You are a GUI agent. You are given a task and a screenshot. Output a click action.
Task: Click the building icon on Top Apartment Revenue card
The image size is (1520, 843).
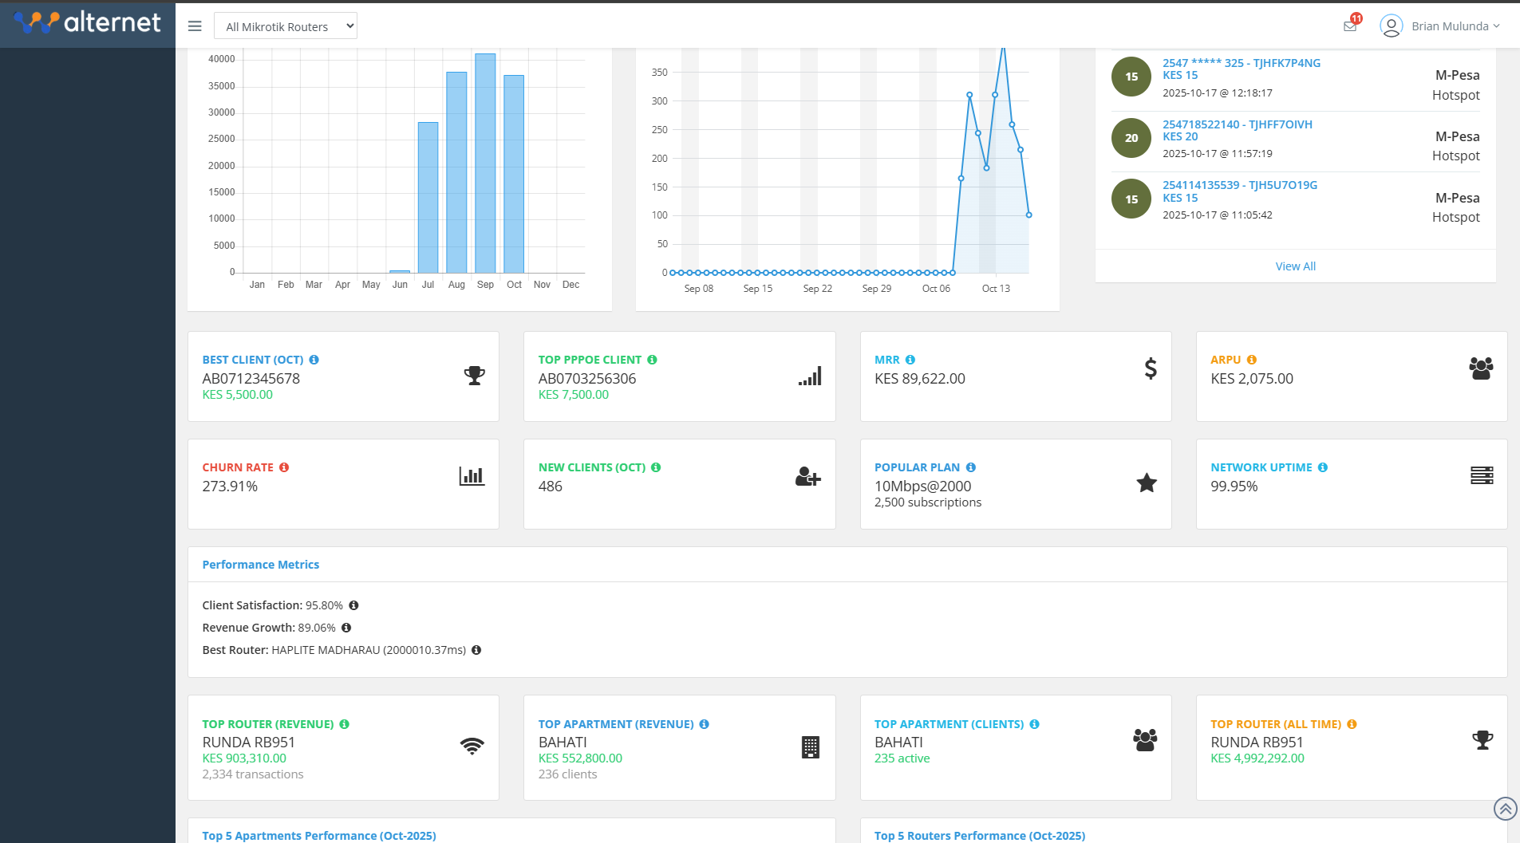click(x=810, y=746)
